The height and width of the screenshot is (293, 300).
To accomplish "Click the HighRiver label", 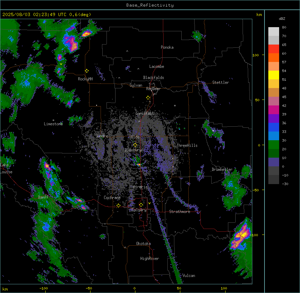I will [x=150, y=259].
